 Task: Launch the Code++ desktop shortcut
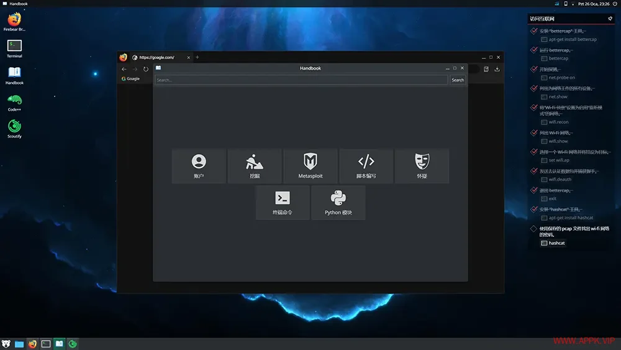pos(14,103)
